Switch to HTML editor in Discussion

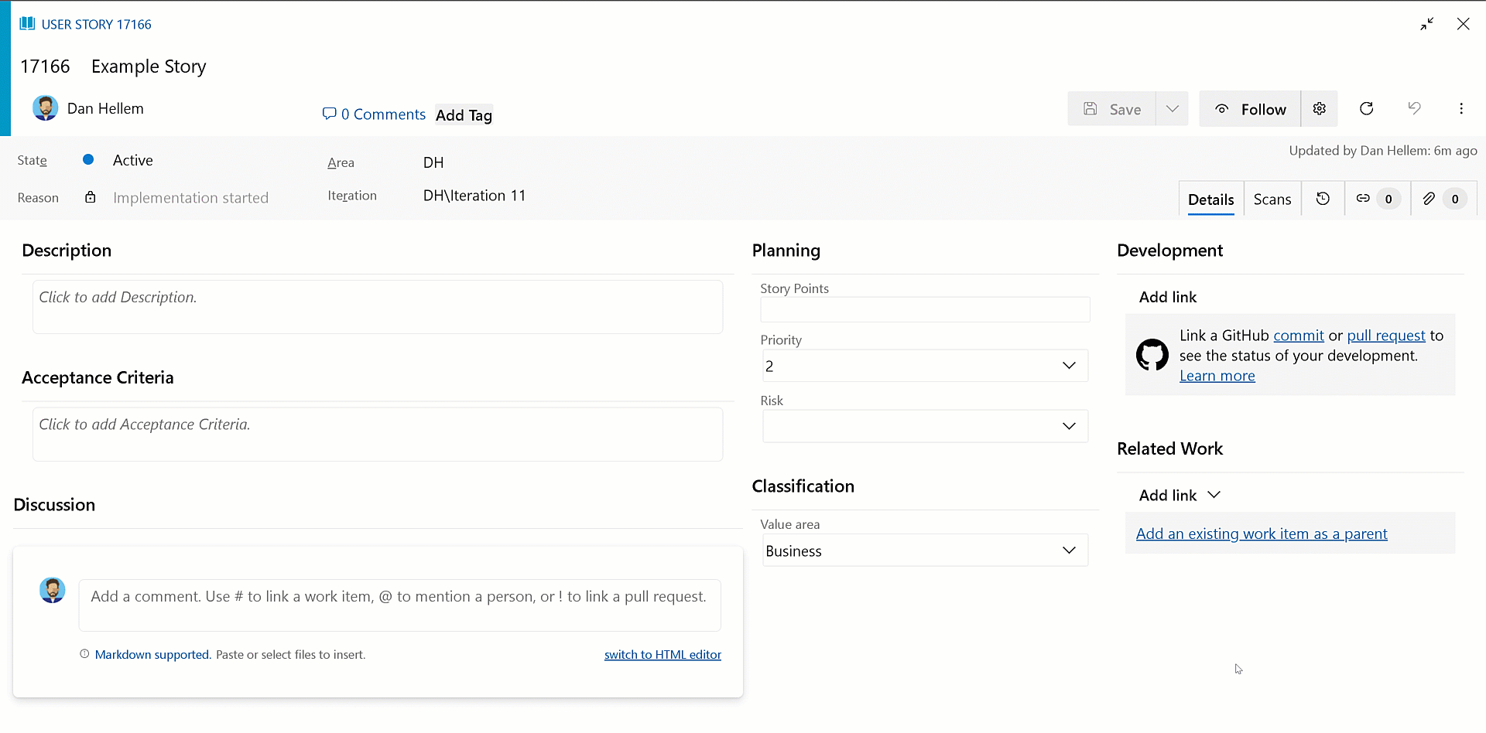click(663, 654)
